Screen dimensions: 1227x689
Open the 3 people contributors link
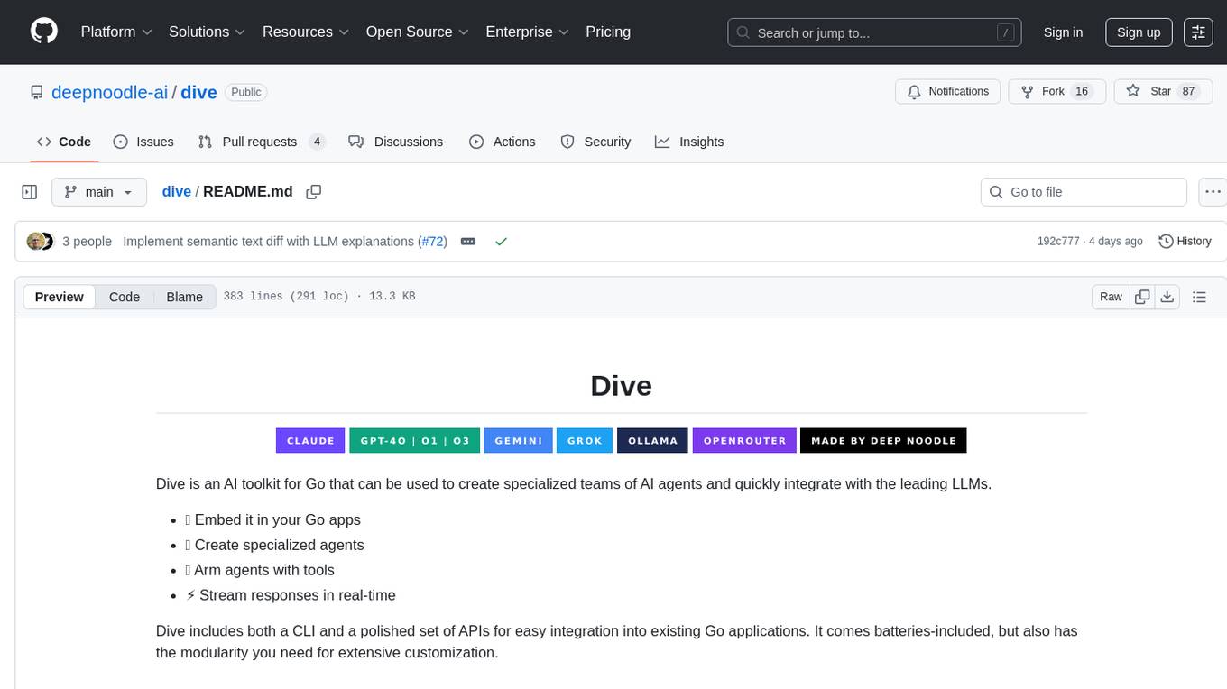[x=88, y=242]
